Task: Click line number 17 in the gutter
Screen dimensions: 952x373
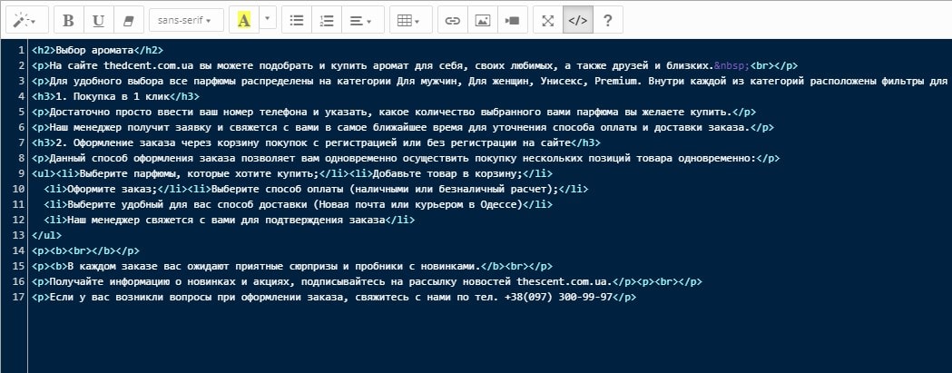Action: click(19, 297)
